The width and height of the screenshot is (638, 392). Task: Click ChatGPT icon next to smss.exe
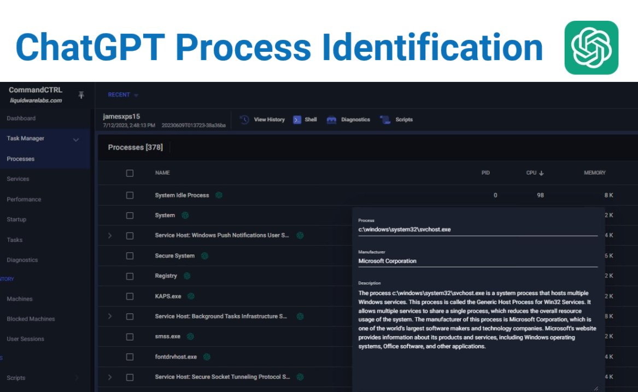pos(190,336)
